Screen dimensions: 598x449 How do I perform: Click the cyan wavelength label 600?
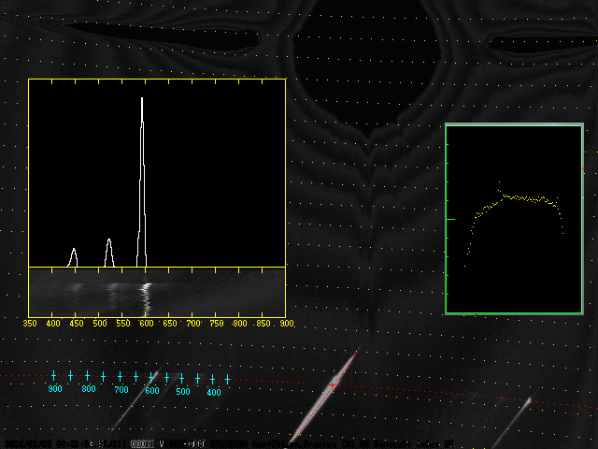[x=152, y=391]
